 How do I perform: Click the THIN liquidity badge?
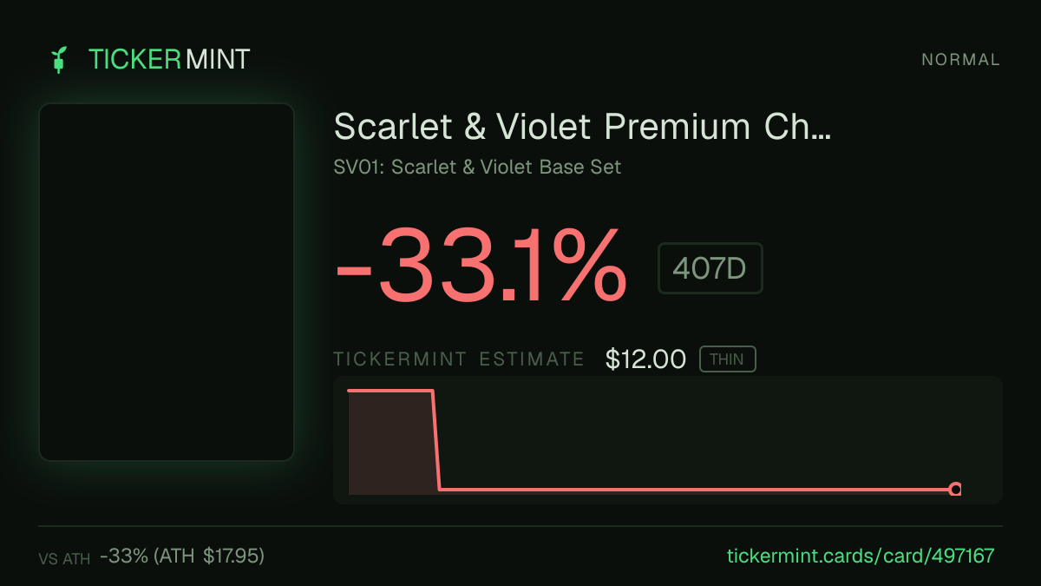728,359
